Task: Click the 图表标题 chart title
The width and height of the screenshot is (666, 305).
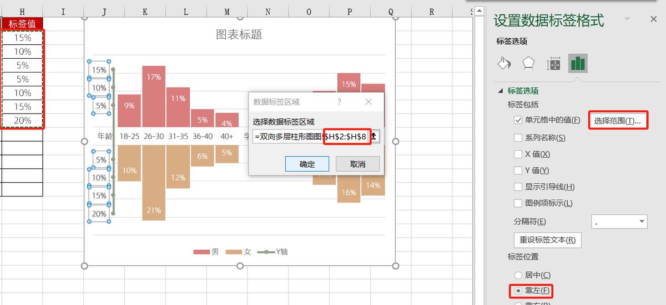Action: [x=239, y=34]
